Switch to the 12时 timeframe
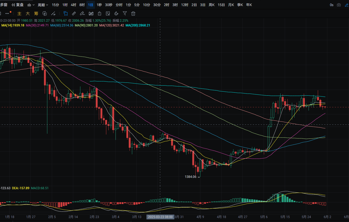349x222 pixels. (x=185, y=5)
